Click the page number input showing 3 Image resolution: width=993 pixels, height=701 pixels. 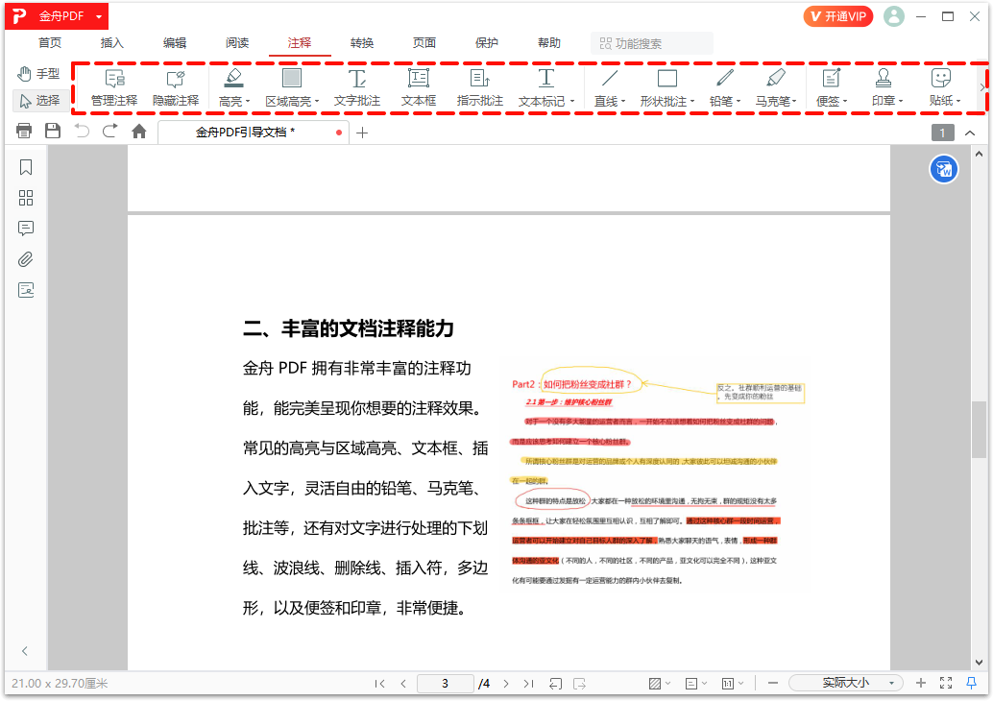pos(446,684)
